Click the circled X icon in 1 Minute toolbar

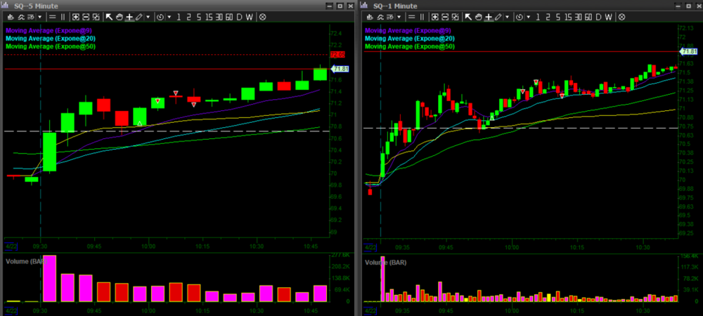[x=621, y=16]
